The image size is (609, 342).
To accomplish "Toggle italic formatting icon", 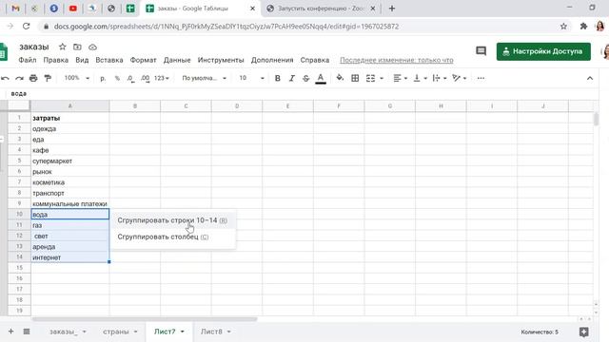I will tap(292, 78).
